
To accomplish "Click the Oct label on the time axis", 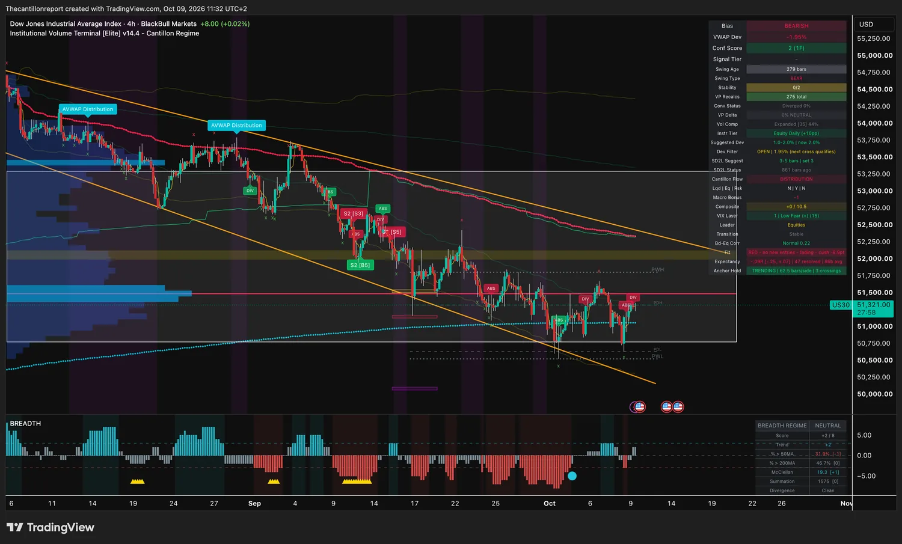I will pos(550,504).
